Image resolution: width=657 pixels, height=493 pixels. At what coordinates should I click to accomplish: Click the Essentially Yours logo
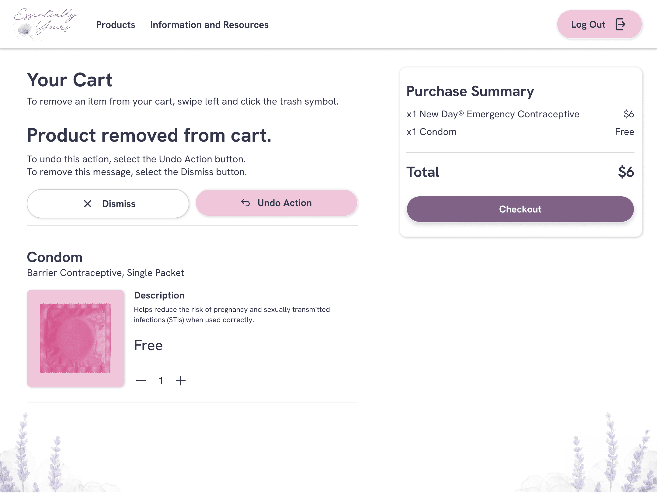tap(46, 24)
